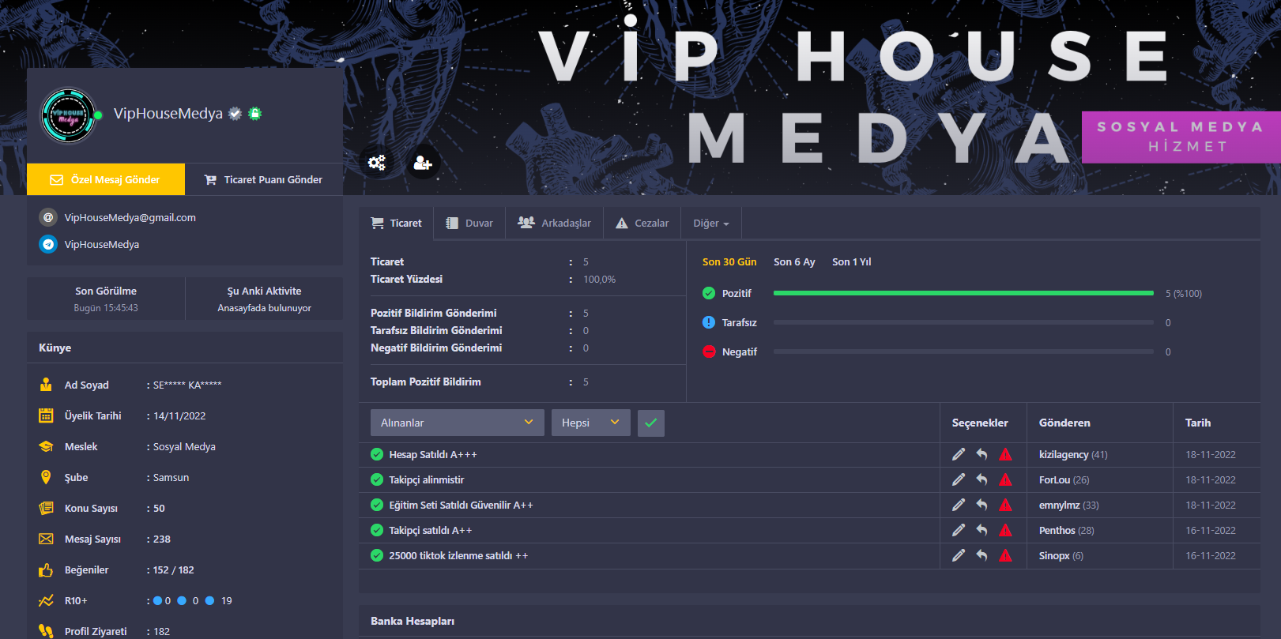Click the Tarafsız progress bar
The height and width of the screenshot is (639, 1281).
[963, 322]
